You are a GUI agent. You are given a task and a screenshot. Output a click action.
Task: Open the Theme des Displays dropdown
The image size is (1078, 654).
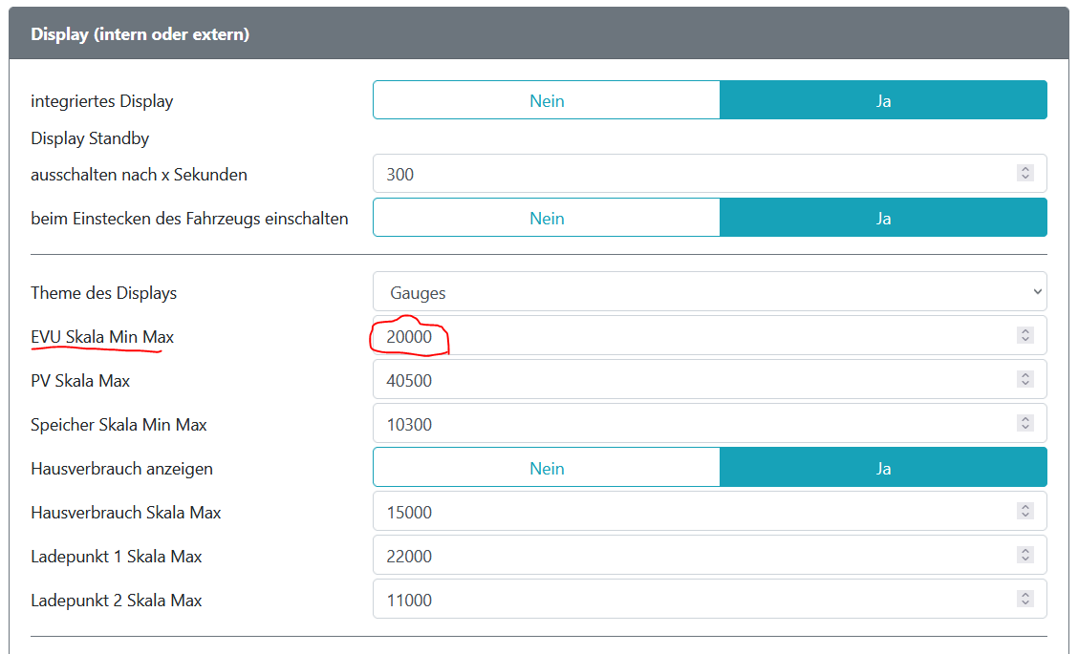(709, 292)
